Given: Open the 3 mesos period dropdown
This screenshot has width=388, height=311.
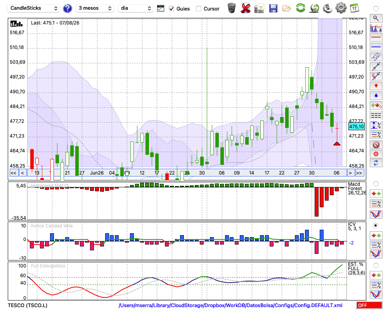Looking at the screenshot, I should [95, 8].
